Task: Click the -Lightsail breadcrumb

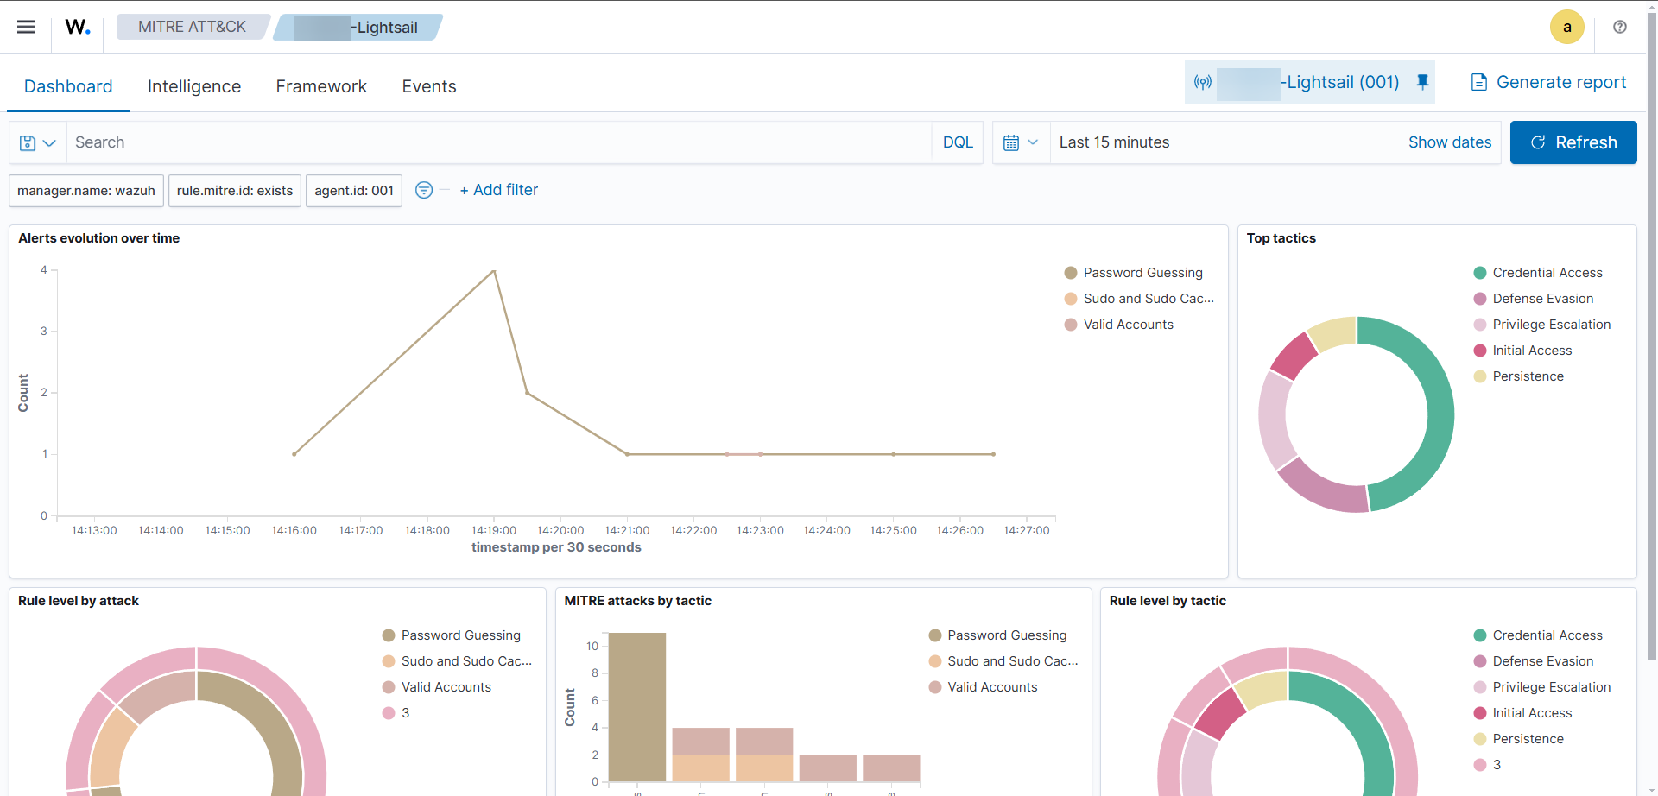Action: (358, 27)
